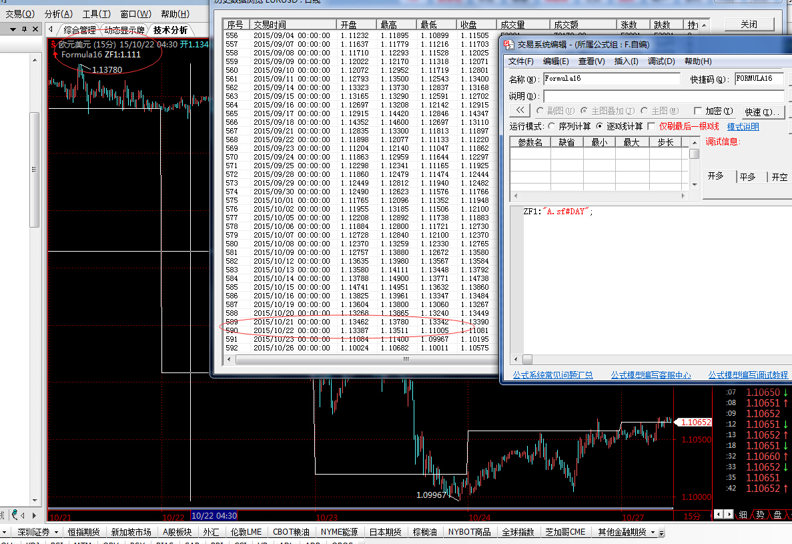Click the << collapse button in editor

pos(519,111)
